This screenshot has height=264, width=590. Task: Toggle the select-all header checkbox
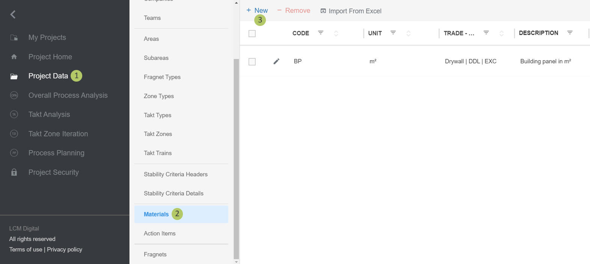tap(252, 33)
